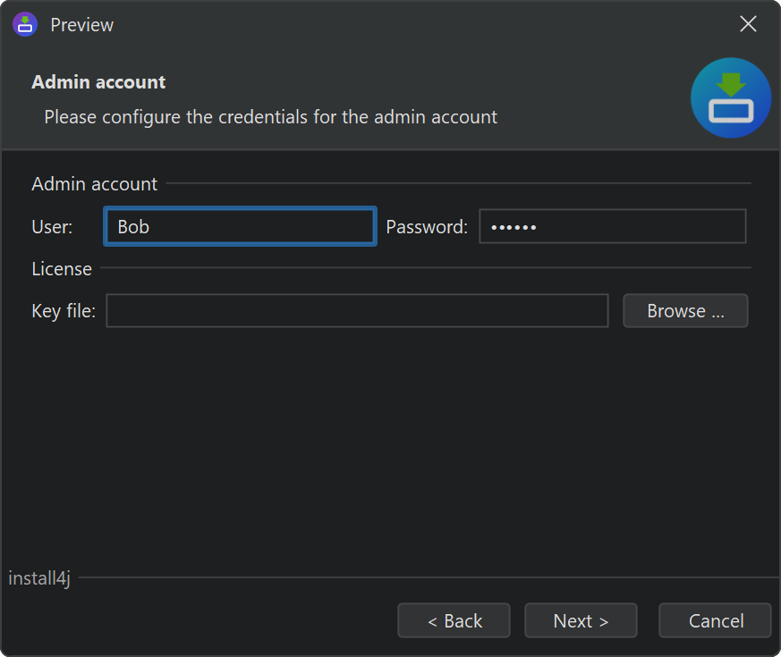Image resolution: width=781 pixels, height=657 pixels.
Task: Click the bold Admin account page heading
Action: point(98,82)
